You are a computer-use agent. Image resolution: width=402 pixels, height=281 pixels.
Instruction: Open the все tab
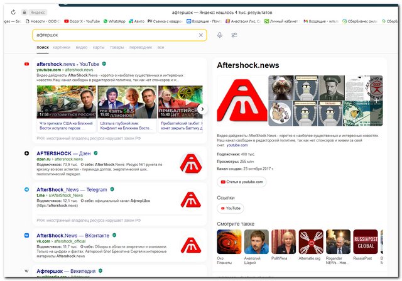click(161, 47)
